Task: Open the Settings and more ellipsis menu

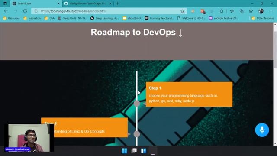Action: [x=271, y=11]
